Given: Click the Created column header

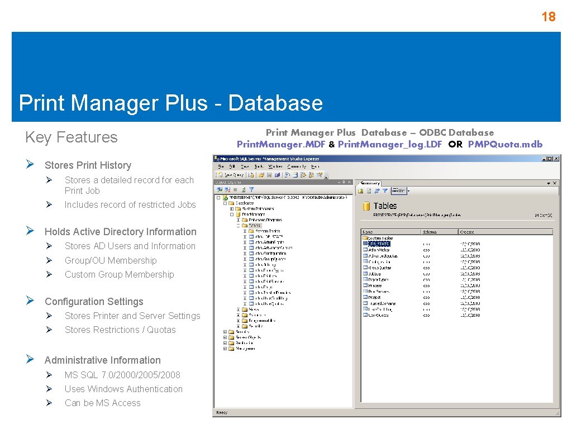Looking at the screenshot, I should tap(505, 232).
